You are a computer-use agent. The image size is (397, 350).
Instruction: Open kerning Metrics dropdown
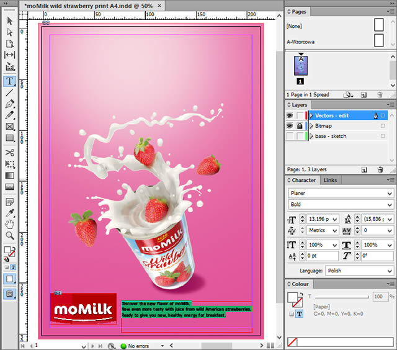tap(335, 230)
